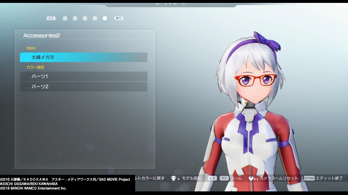Select the third hexagon page indicator
This screenshot has height=195, width=348.
pyautogui.click(x=85, y=18)
